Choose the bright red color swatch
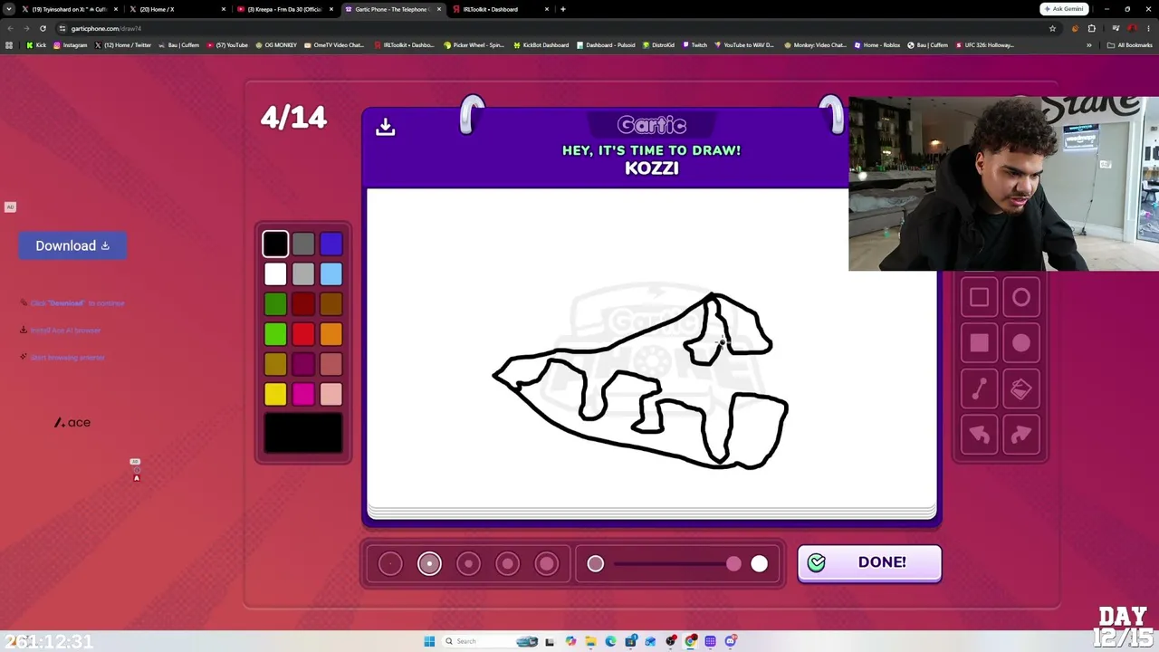Image resolution: width=1159 pixels, height=652 pixels. tap(303, 334)
